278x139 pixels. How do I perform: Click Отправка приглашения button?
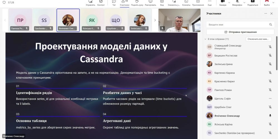pos(240,32)
